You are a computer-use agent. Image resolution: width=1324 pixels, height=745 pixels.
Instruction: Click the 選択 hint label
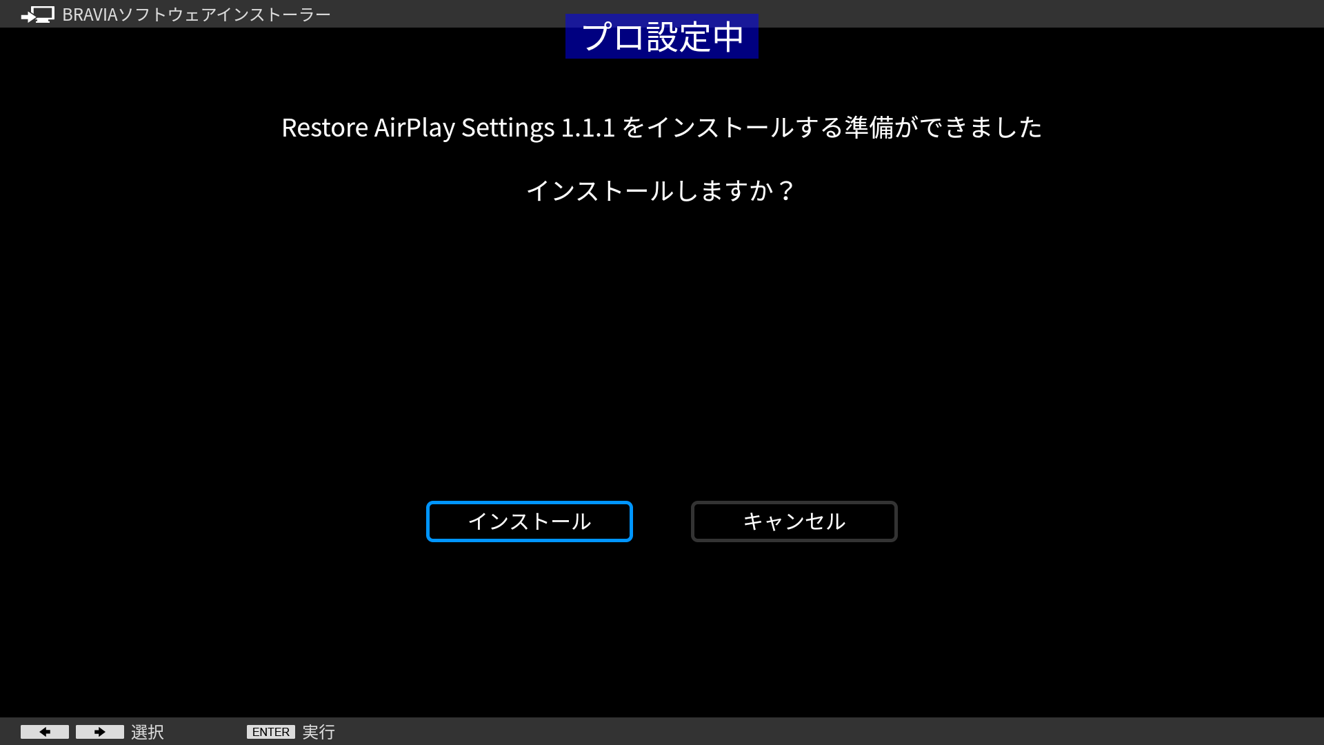(x=148, y=732)
